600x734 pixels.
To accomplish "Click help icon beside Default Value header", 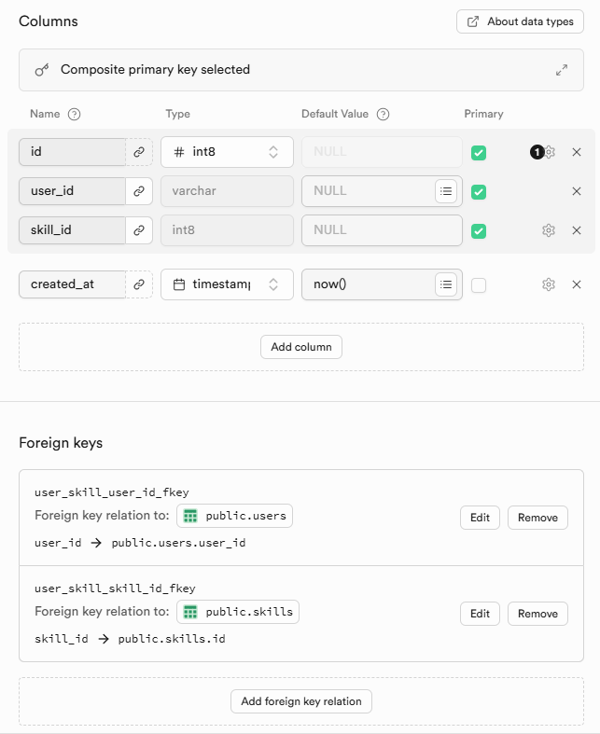I will click(x=383, y=114).
